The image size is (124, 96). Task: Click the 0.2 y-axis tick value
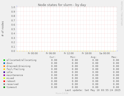(x=13, y=42)
